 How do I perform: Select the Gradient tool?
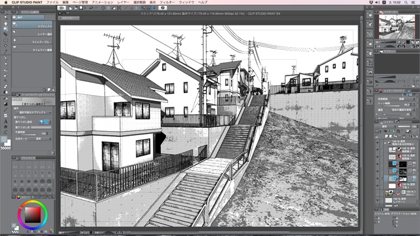pyautogui.click(x=5, y=104)
